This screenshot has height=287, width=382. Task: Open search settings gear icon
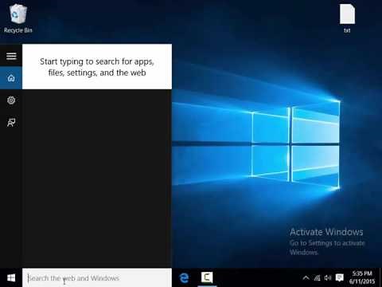pyautogui.click(x=11, y=100)
